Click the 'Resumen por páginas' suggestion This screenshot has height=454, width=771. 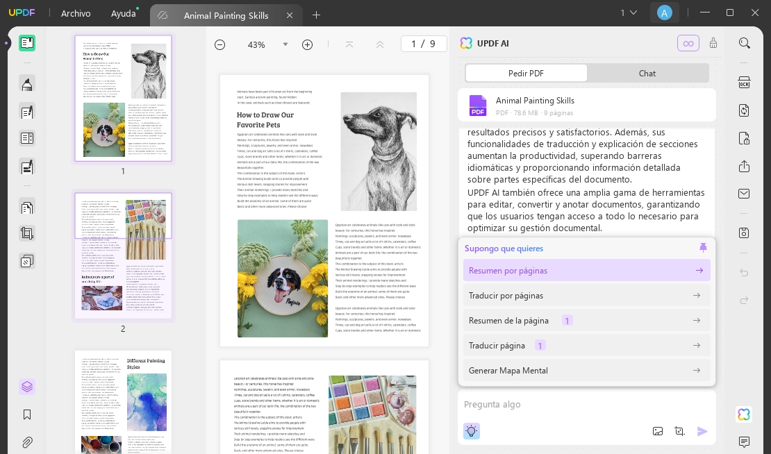(x=587, y=271)
